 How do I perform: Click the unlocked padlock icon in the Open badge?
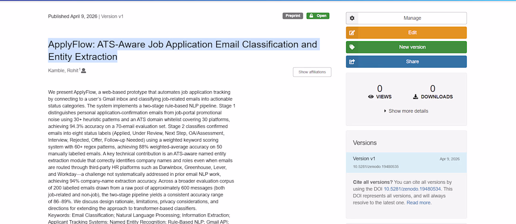pyautogui.click(x=311, y=16)
